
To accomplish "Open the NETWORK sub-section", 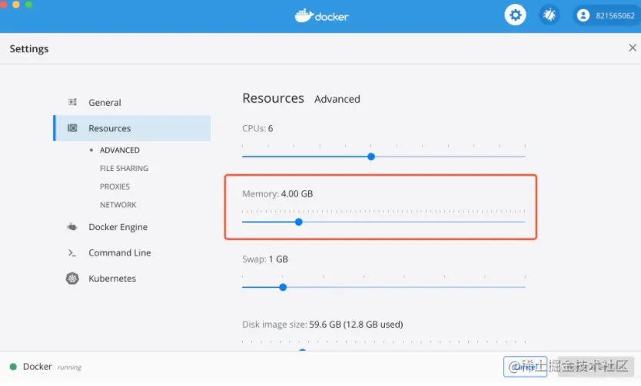I will (x=118, y=205).
